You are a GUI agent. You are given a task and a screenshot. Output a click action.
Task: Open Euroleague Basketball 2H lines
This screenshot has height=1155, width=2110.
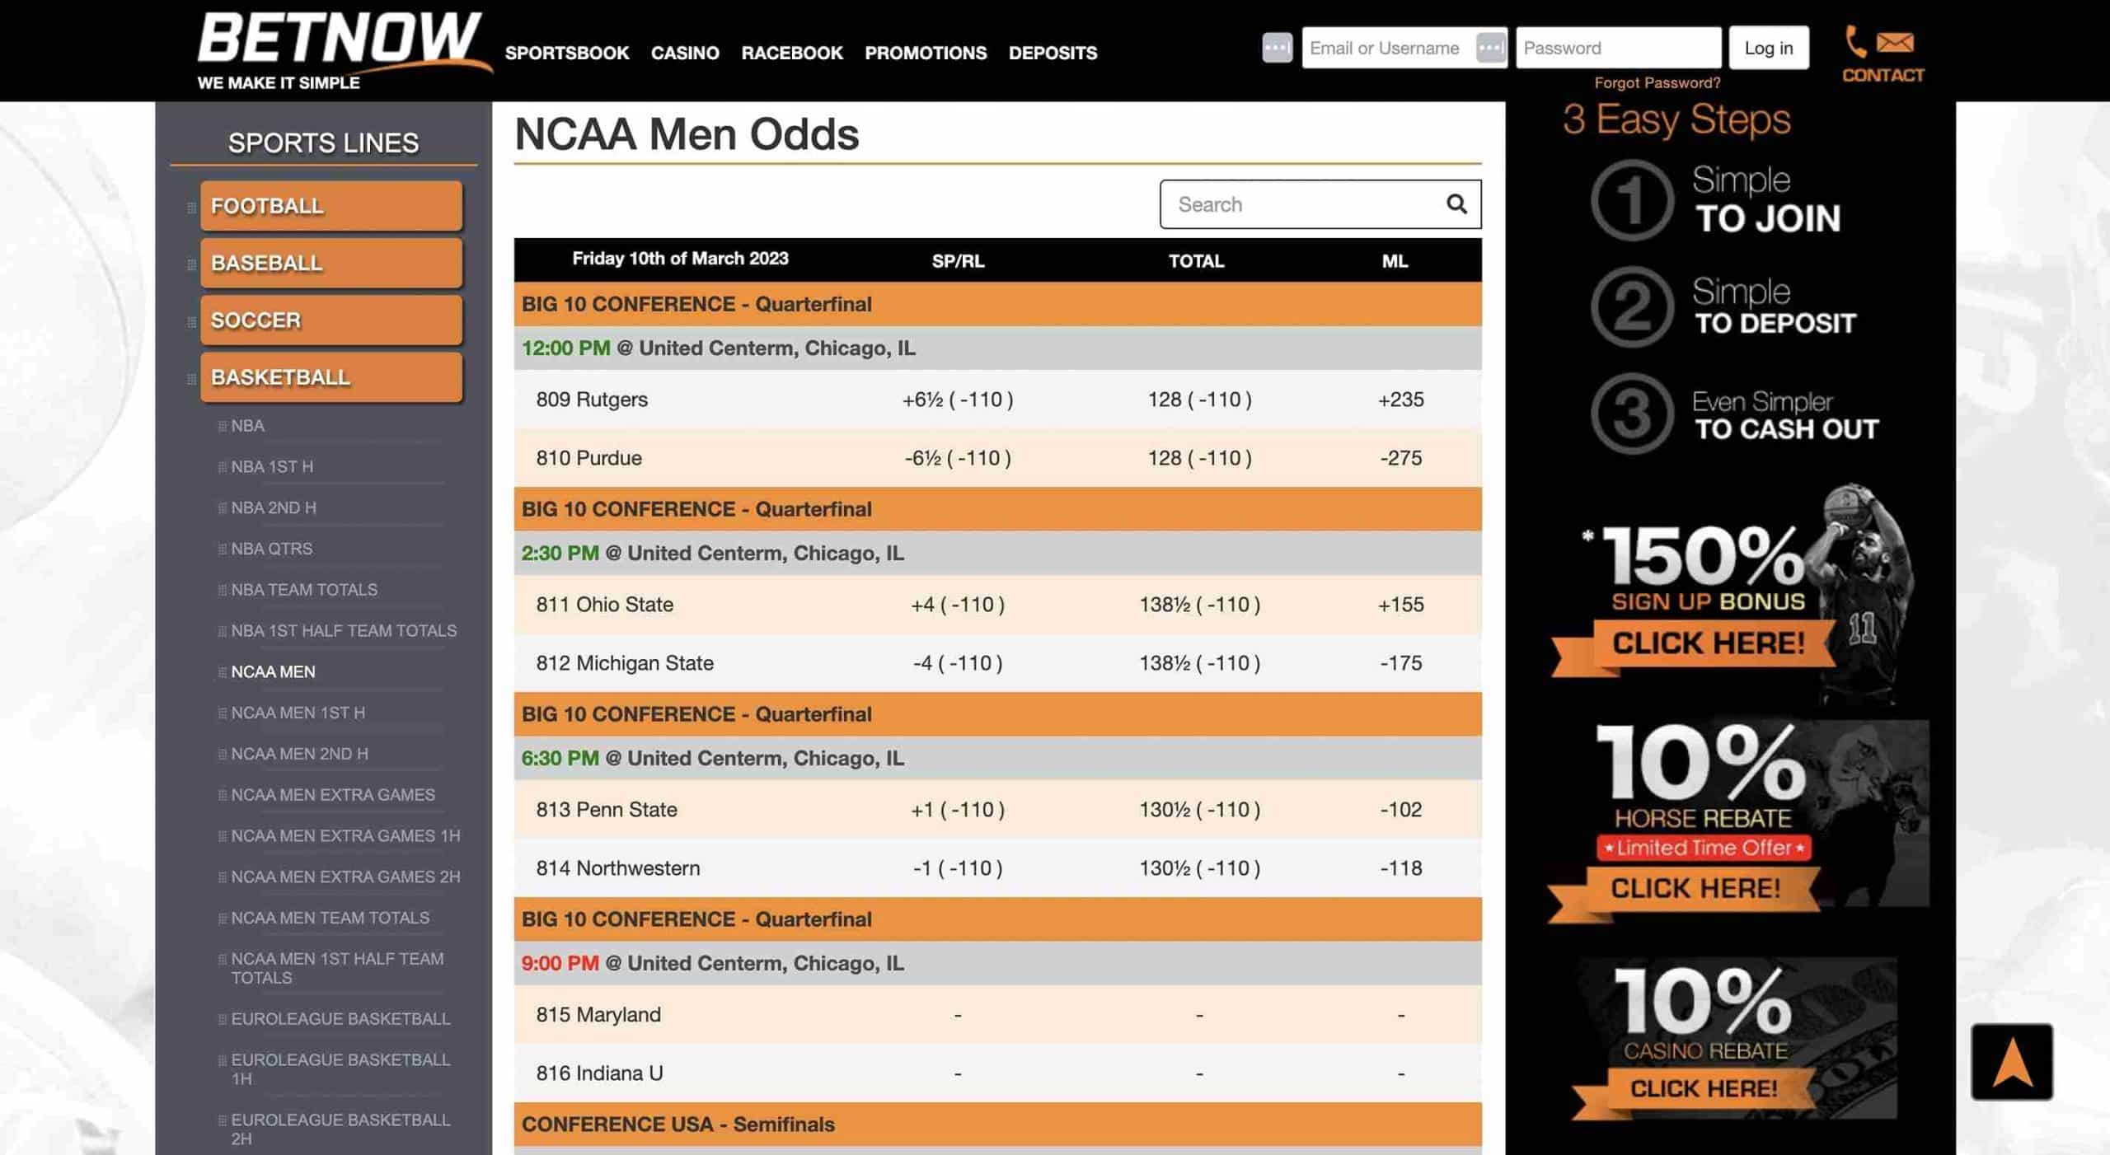(340, 1129)
